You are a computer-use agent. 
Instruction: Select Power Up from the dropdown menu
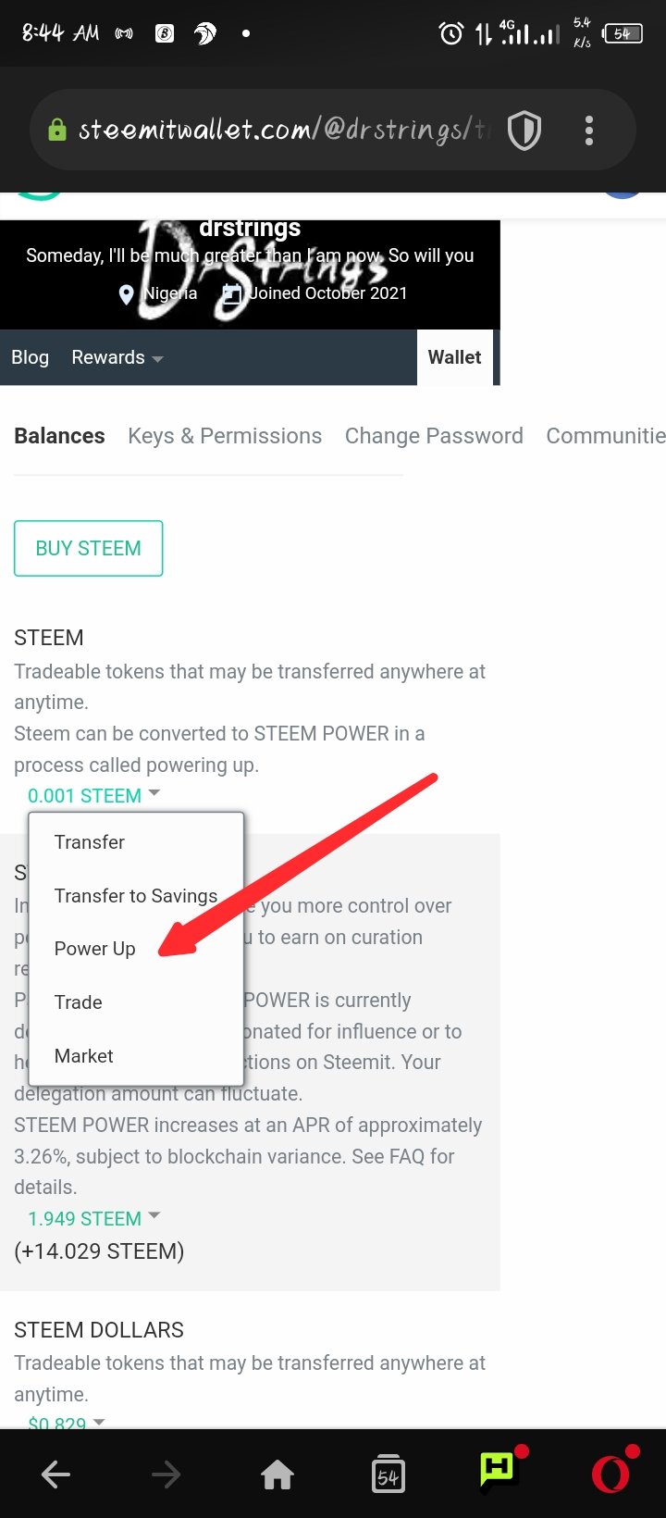94,949
